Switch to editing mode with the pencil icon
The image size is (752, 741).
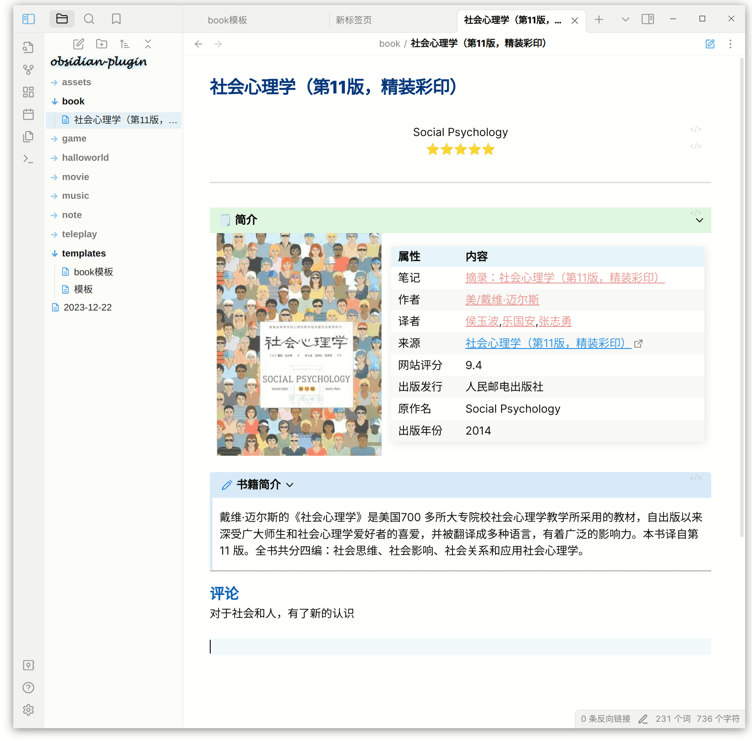710,44
